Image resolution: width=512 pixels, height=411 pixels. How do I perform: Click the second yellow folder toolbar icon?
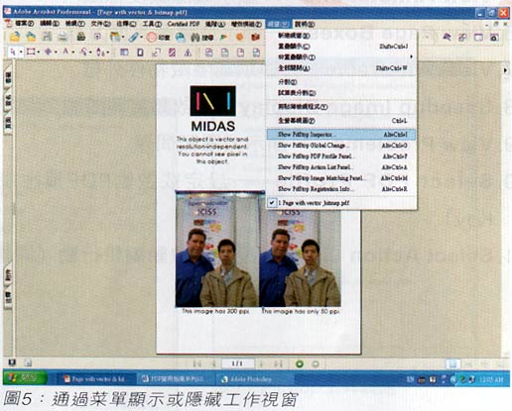tap(31, 37)
